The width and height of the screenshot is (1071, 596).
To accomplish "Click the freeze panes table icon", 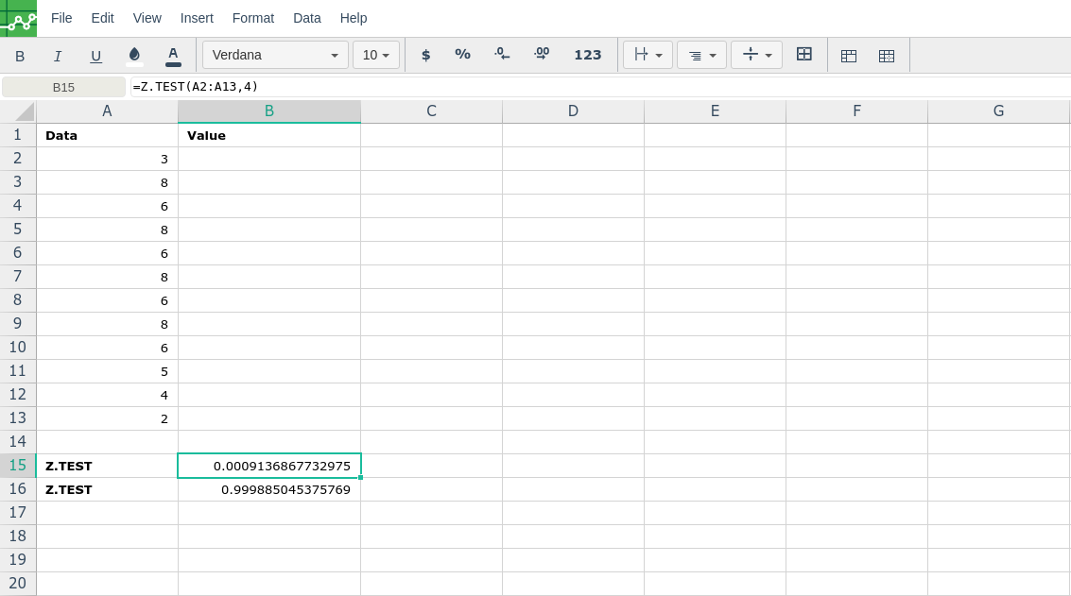I will coord(849,56).
